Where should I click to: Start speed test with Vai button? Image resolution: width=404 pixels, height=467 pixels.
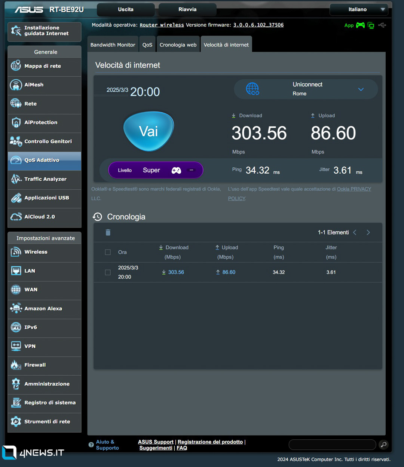pyautogui.click(x=149, y=131)
